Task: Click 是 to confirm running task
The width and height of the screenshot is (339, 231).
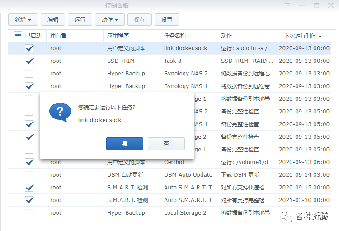Action: tap(125, 144)
